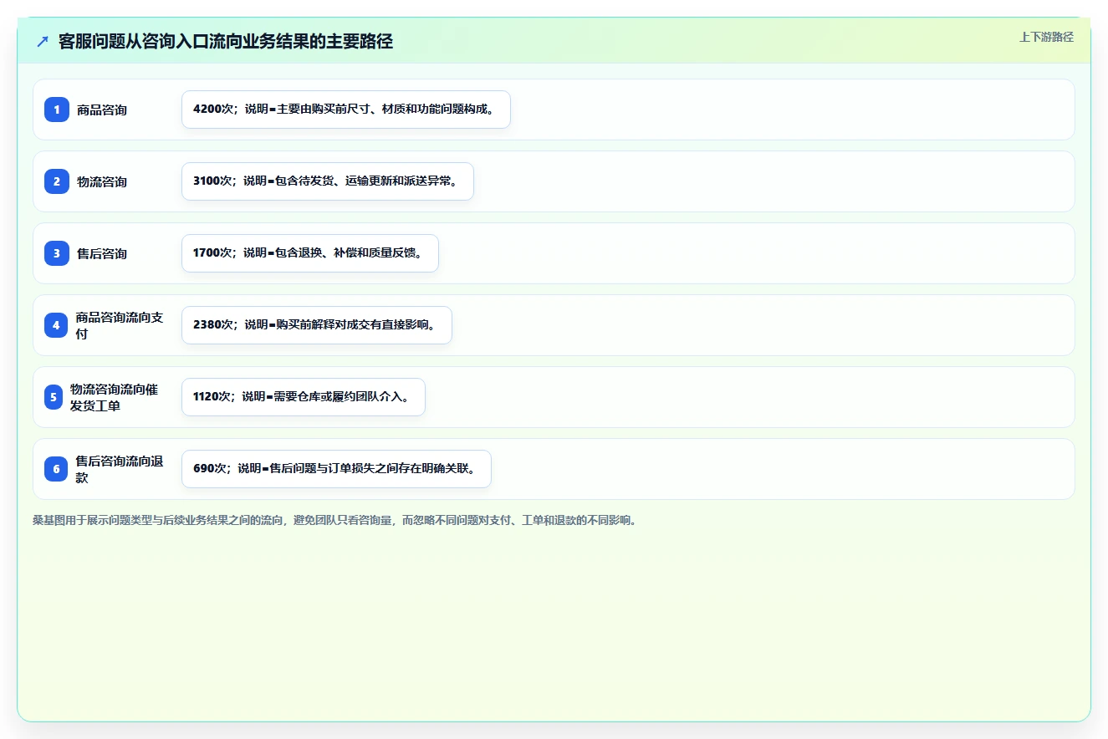Open the 3100次 description box

328,181
